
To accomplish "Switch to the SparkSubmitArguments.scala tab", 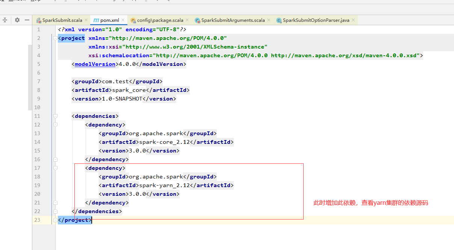I will (233, 20).
